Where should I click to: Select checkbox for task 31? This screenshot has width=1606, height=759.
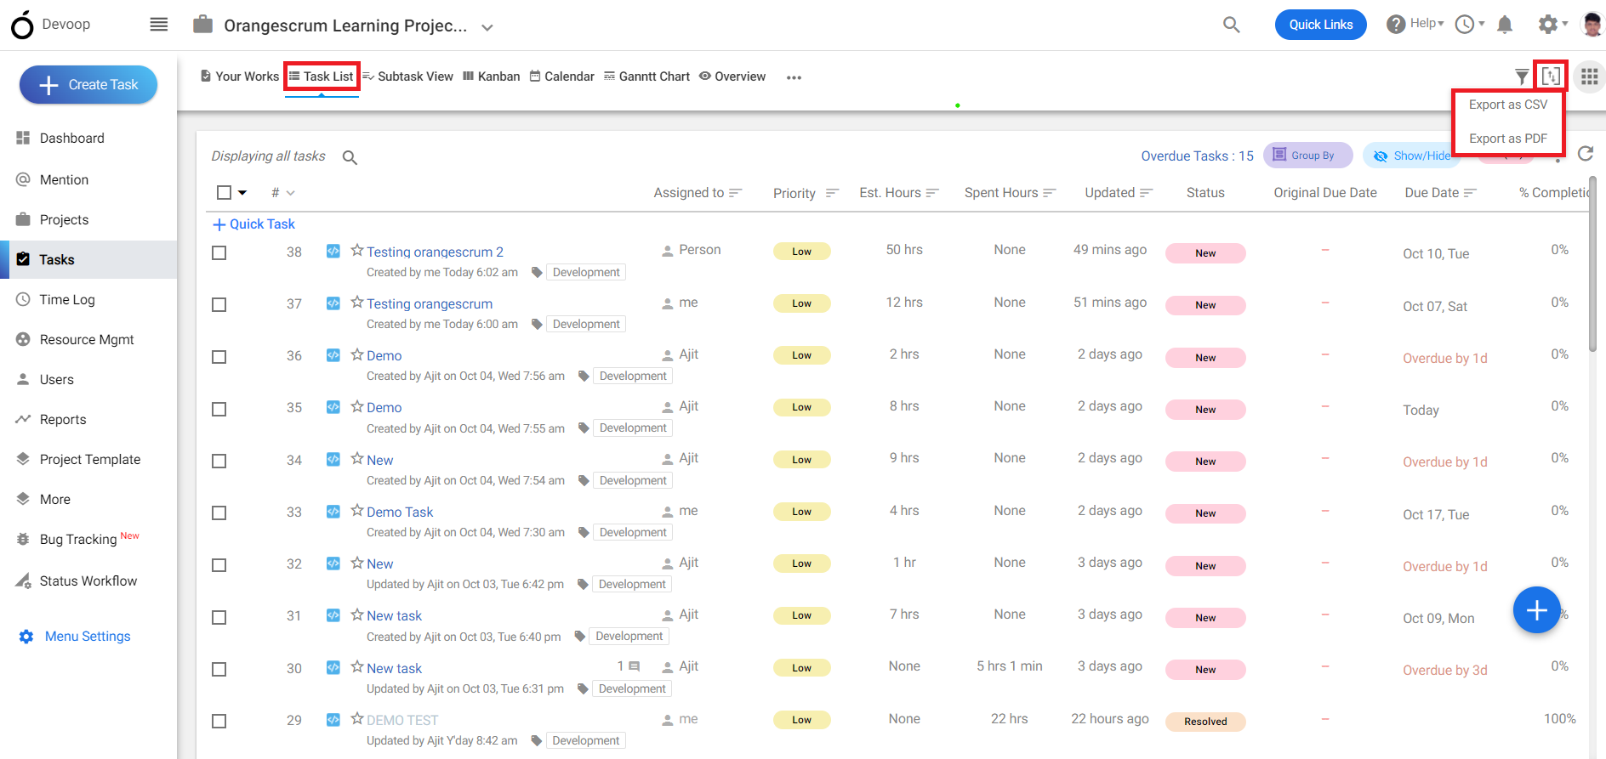click(x=219, y=617)
